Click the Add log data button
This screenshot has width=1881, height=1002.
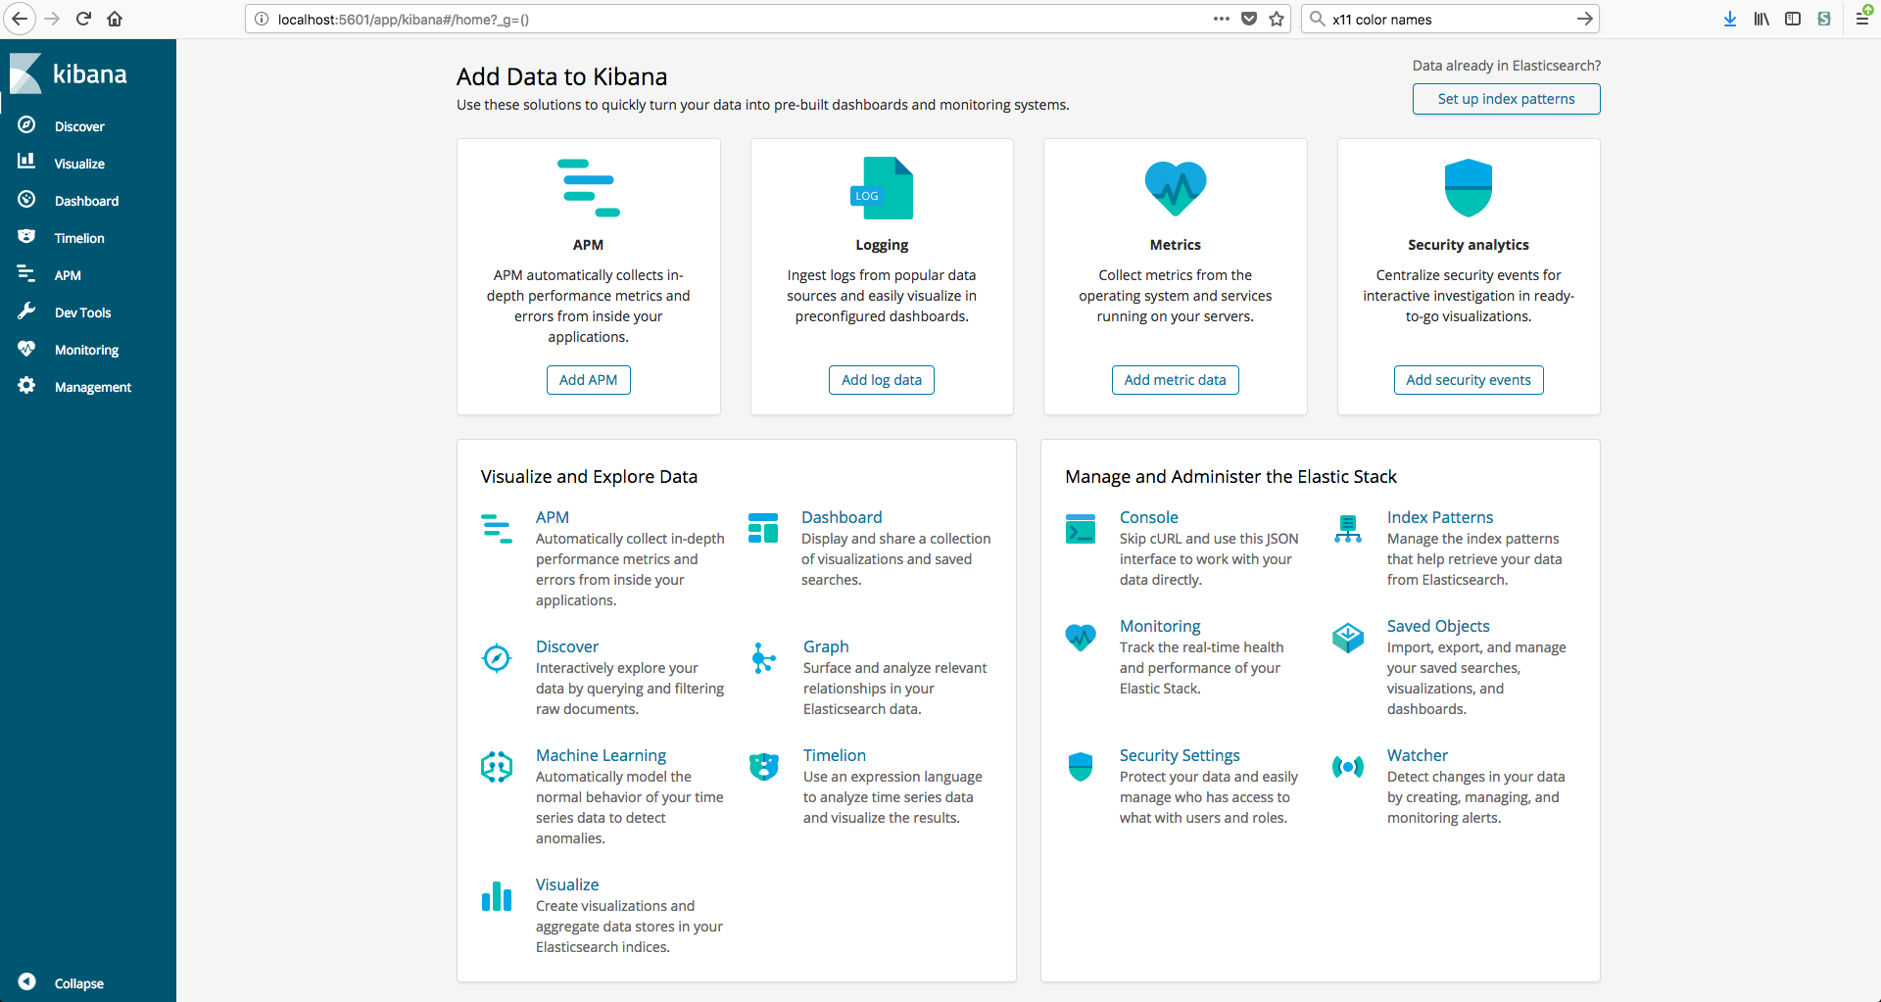[882, 380]
